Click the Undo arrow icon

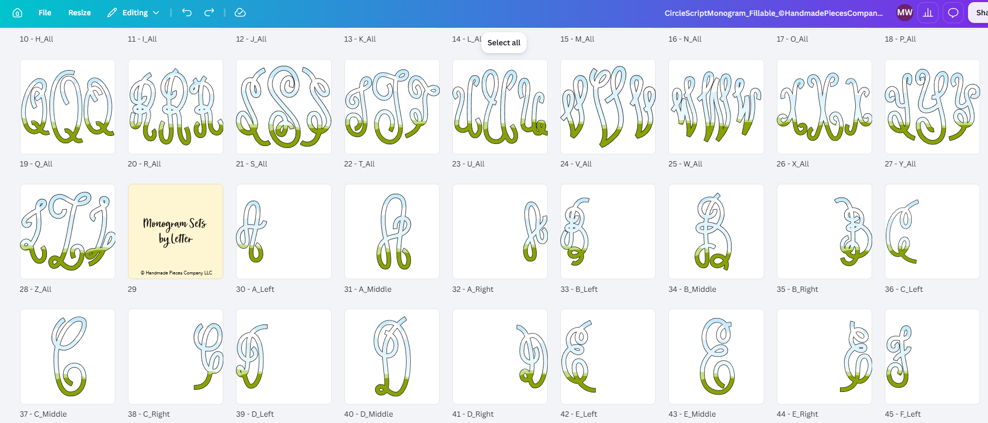(x=187, y=13)
